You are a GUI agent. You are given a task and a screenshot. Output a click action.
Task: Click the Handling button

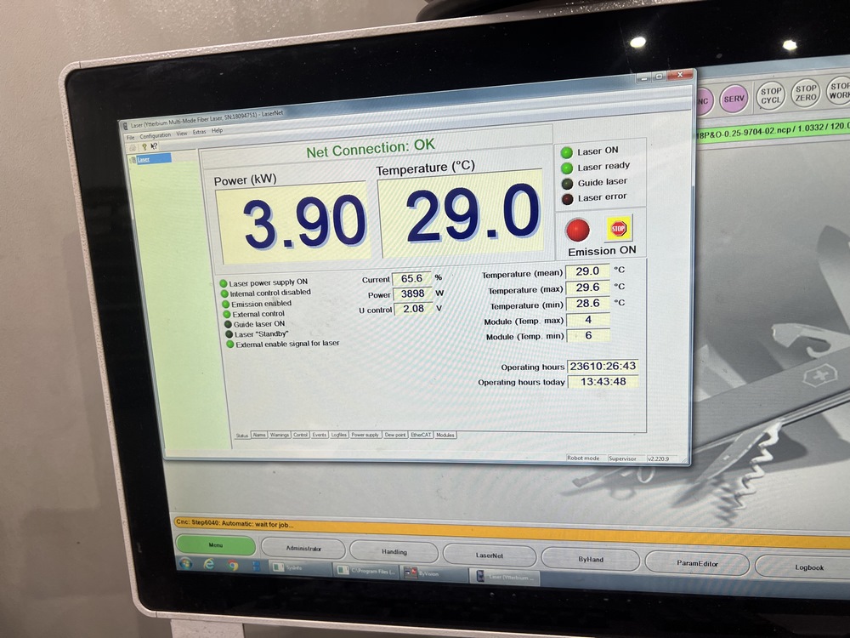[394, 552]
